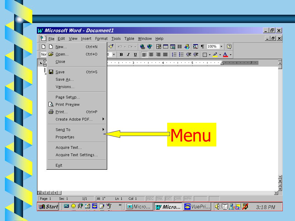Click the Numbering list icon
Viewport: 295px width, 221px height.
[174, 55]
